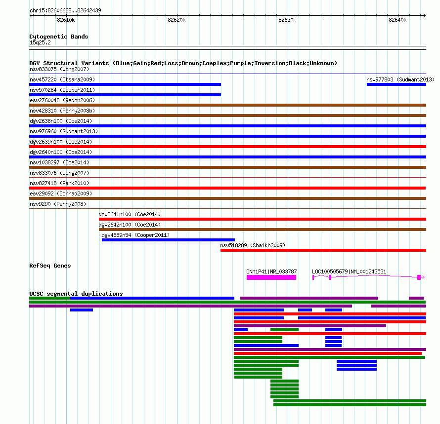The width and height of the screenshot is (440, 424).
Task: Open the esv29092 (Conrad2009) variant label
Action: point(61,193)
